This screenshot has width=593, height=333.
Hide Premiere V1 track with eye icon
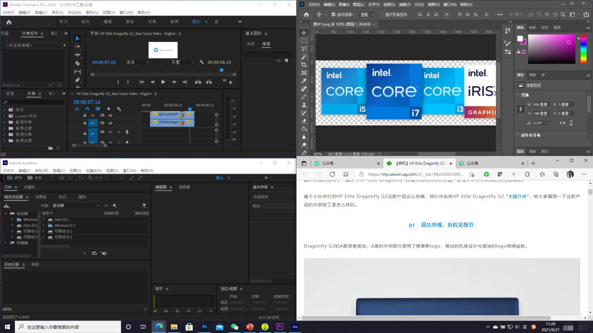pyautogui.click(x=110, y=123)
